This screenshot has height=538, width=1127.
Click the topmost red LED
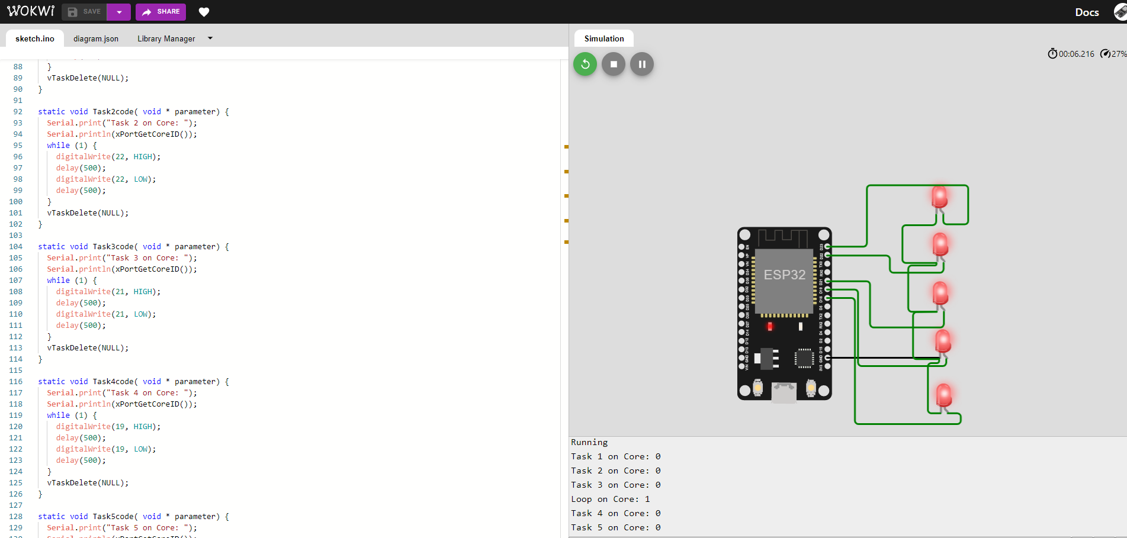coord(939,196)
